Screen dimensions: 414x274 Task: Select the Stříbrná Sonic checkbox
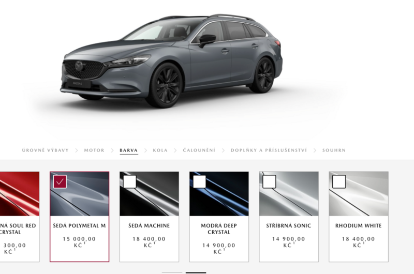click(269, 181)
